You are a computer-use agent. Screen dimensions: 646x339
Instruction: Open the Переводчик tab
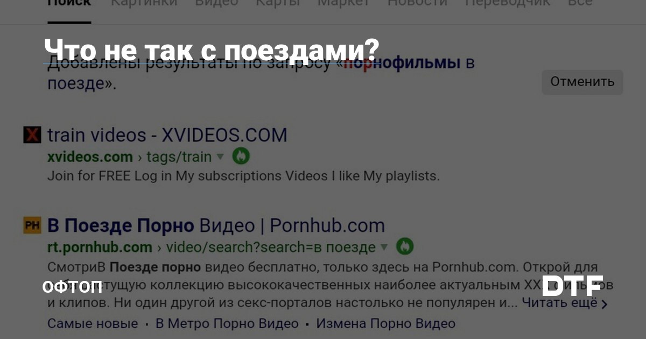coord(508,2)
